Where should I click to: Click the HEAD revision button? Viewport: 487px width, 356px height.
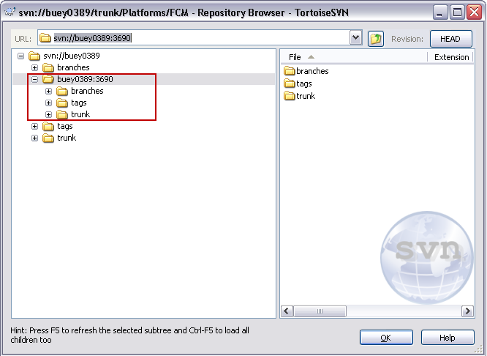tap(451, 39)
